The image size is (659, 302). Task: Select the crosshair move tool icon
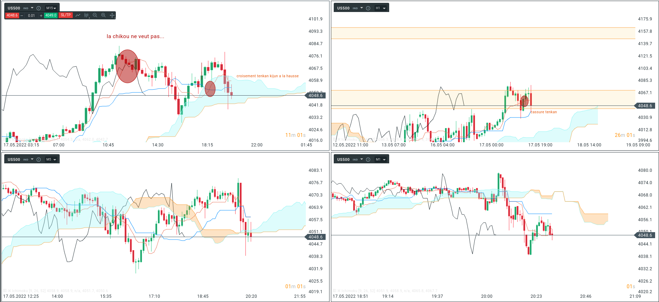coord(112,15)
